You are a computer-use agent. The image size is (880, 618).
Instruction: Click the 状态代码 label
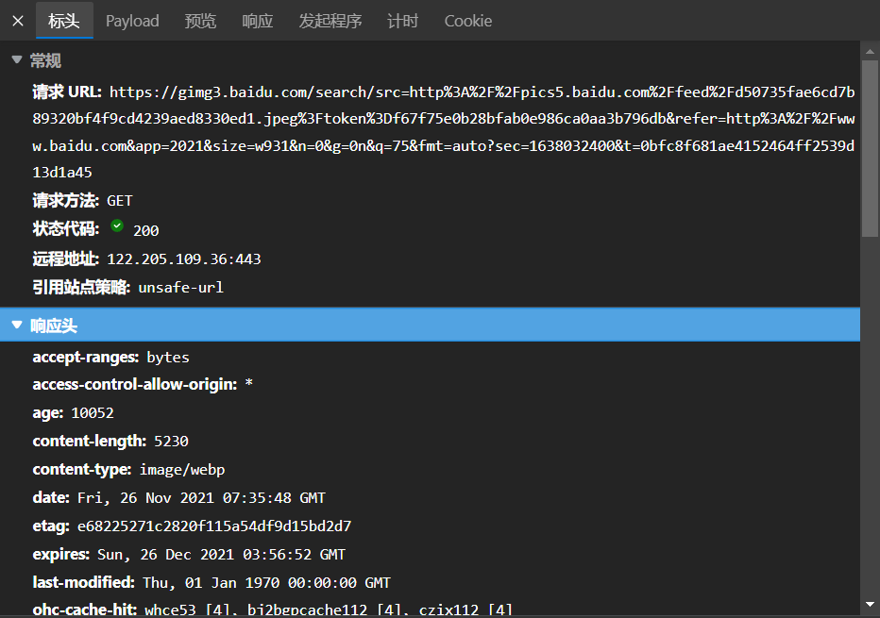(x=66, y=229)
